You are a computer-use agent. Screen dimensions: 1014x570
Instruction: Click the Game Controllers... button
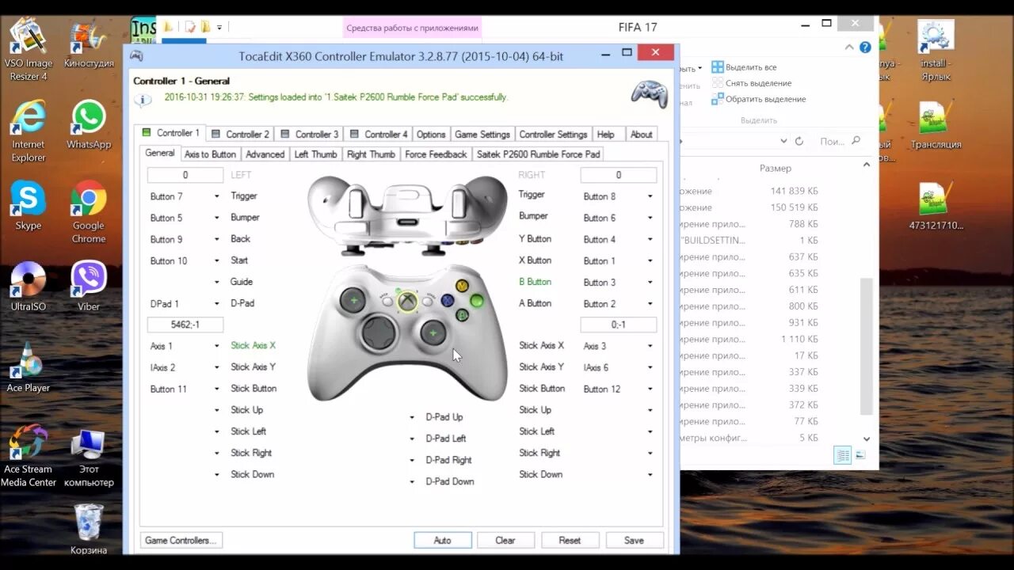181,540
